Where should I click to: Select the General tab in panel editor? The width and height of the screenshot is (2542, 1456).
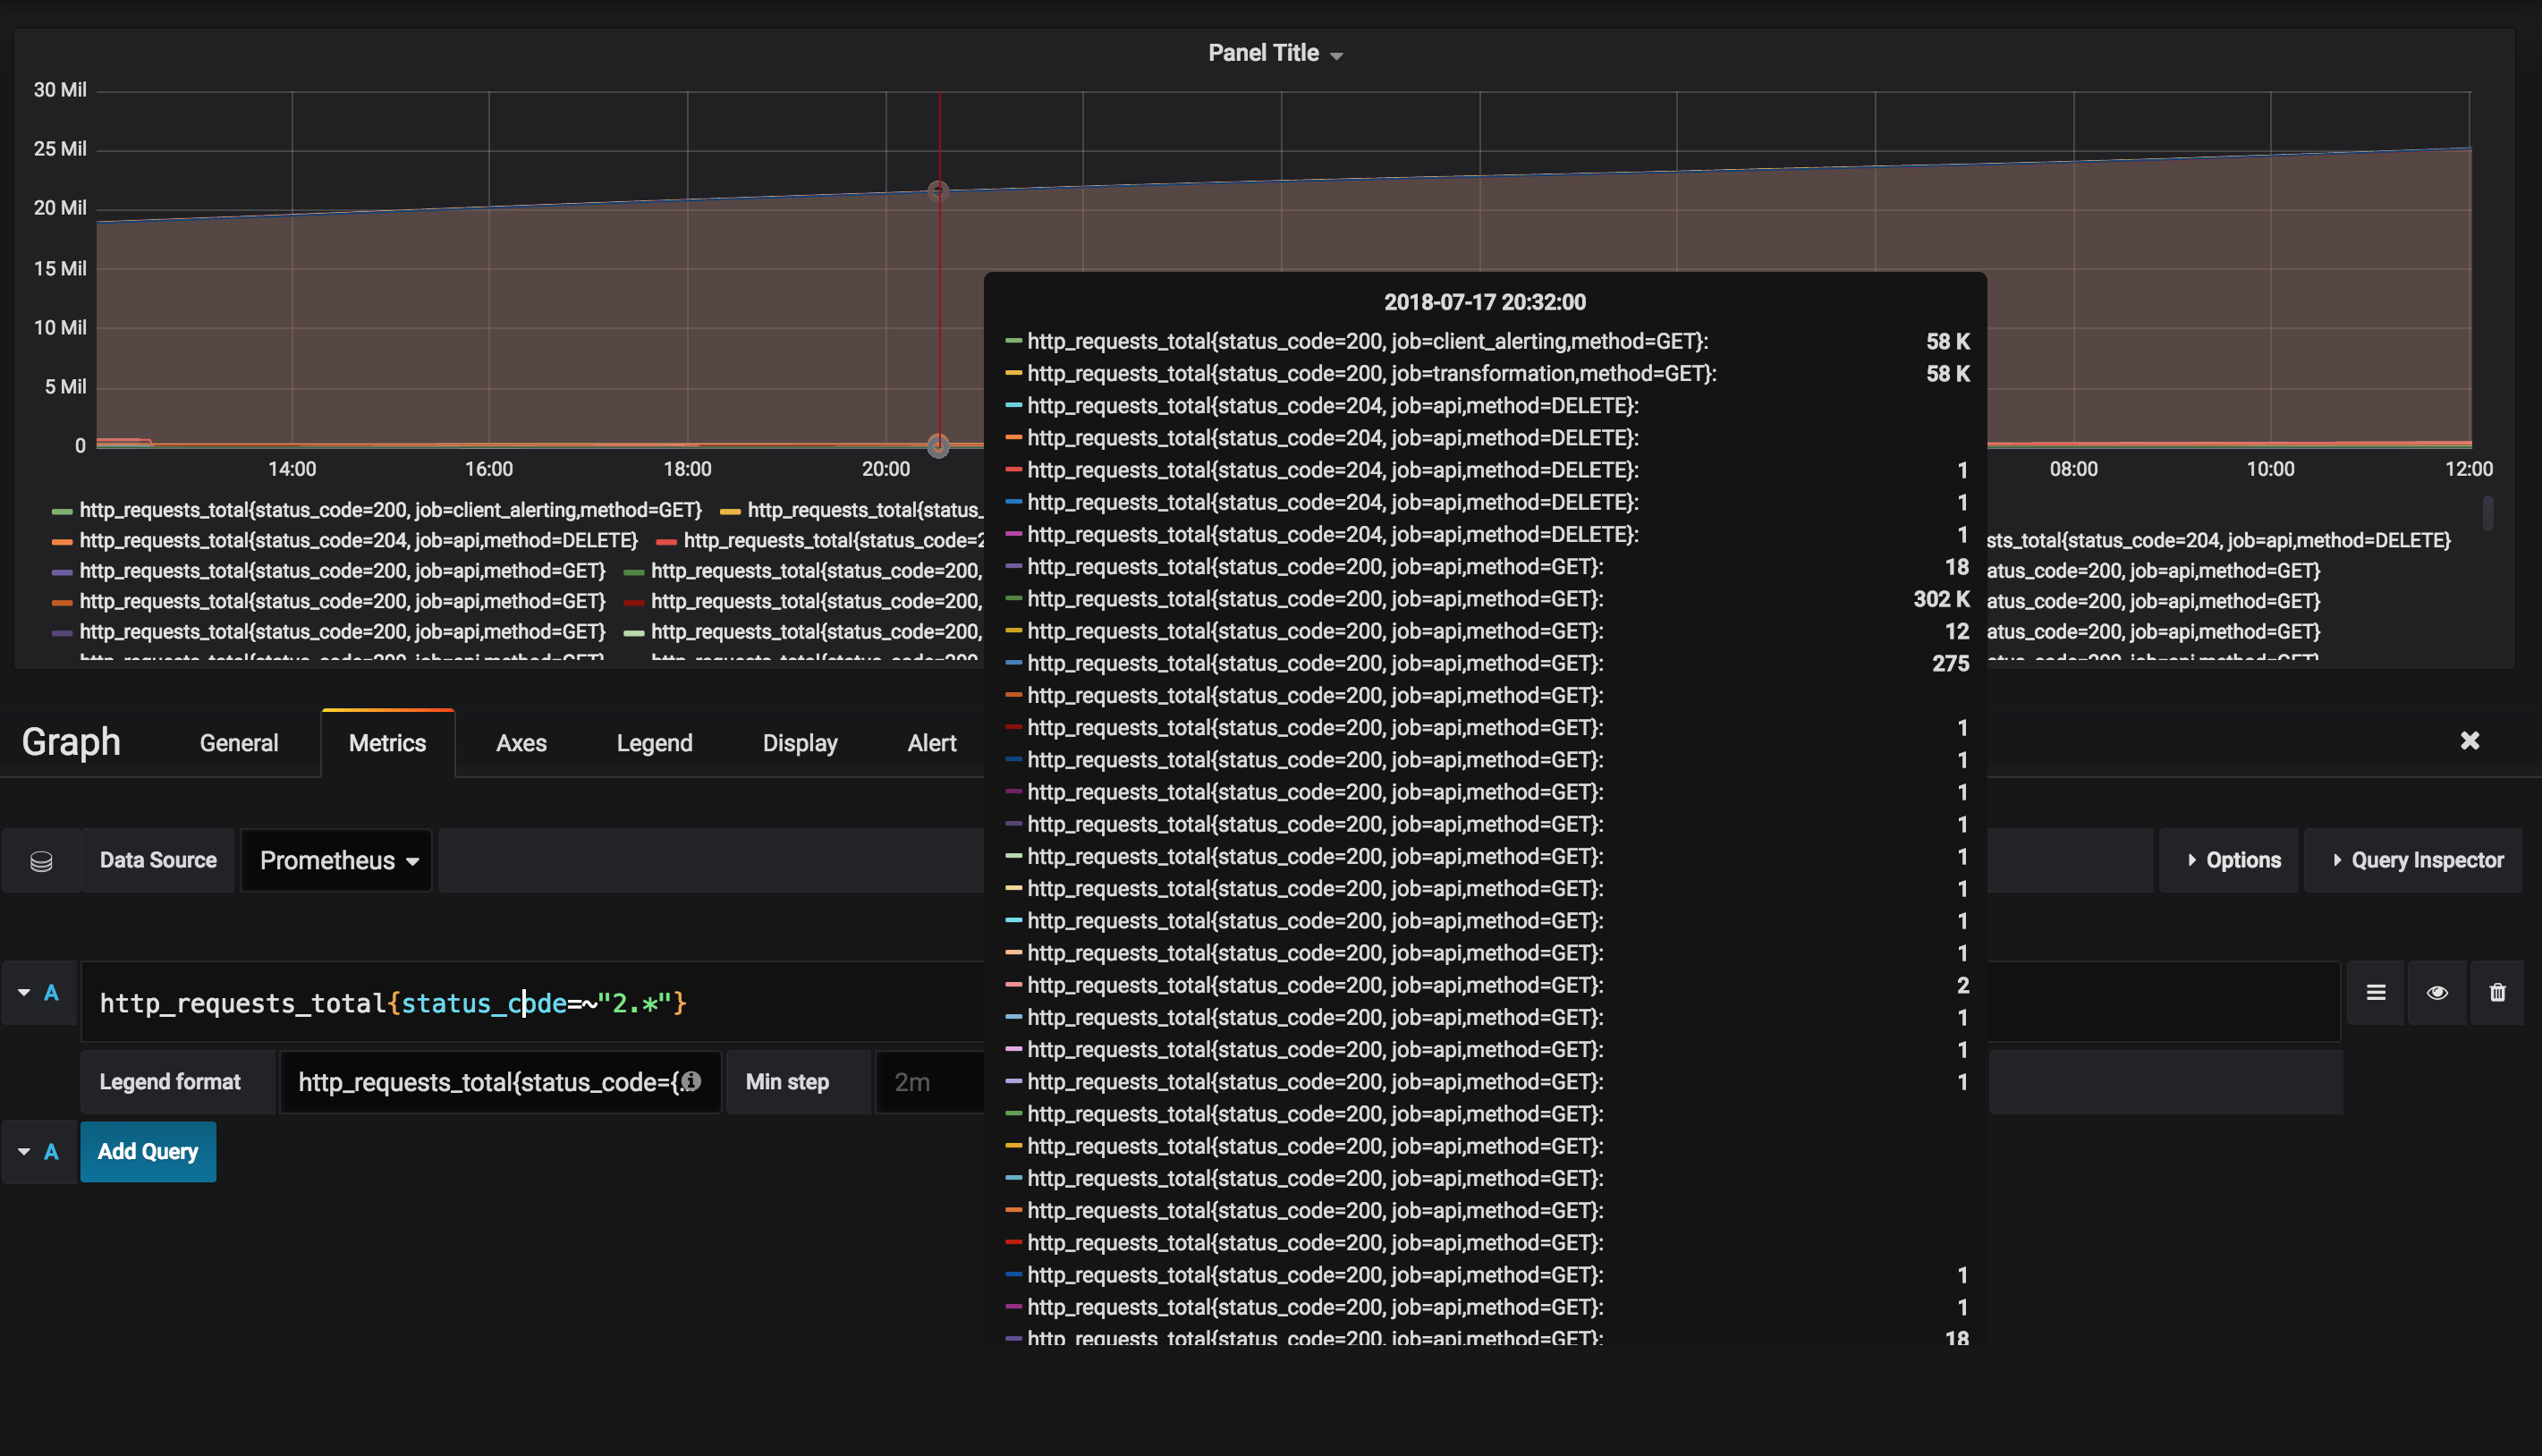coord(239,742)
